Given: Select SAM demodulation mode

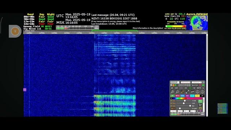Looking at the screenshot, I should [176, 88].
